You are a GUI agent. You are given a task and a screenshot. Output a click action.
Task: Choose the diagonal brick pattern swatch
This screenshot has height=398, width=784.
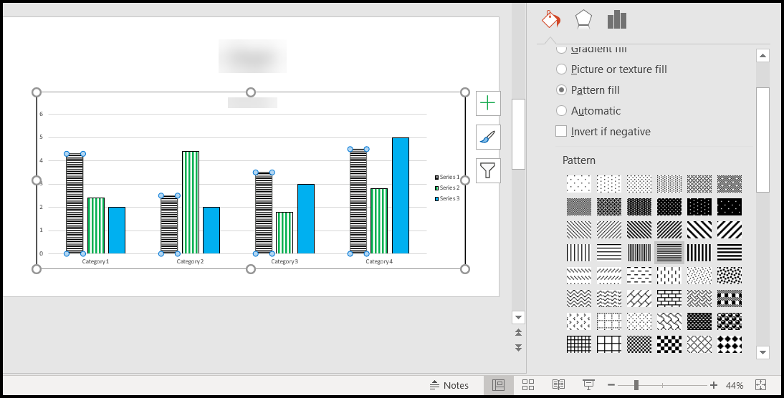click(639, 298)
